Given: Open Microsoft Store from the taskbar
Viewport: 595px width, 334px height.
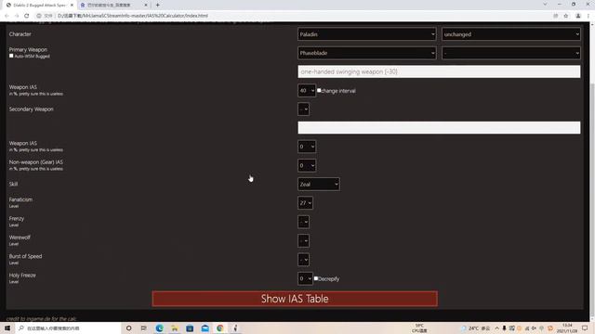Looking at the screenshot, I should (190, 328).
